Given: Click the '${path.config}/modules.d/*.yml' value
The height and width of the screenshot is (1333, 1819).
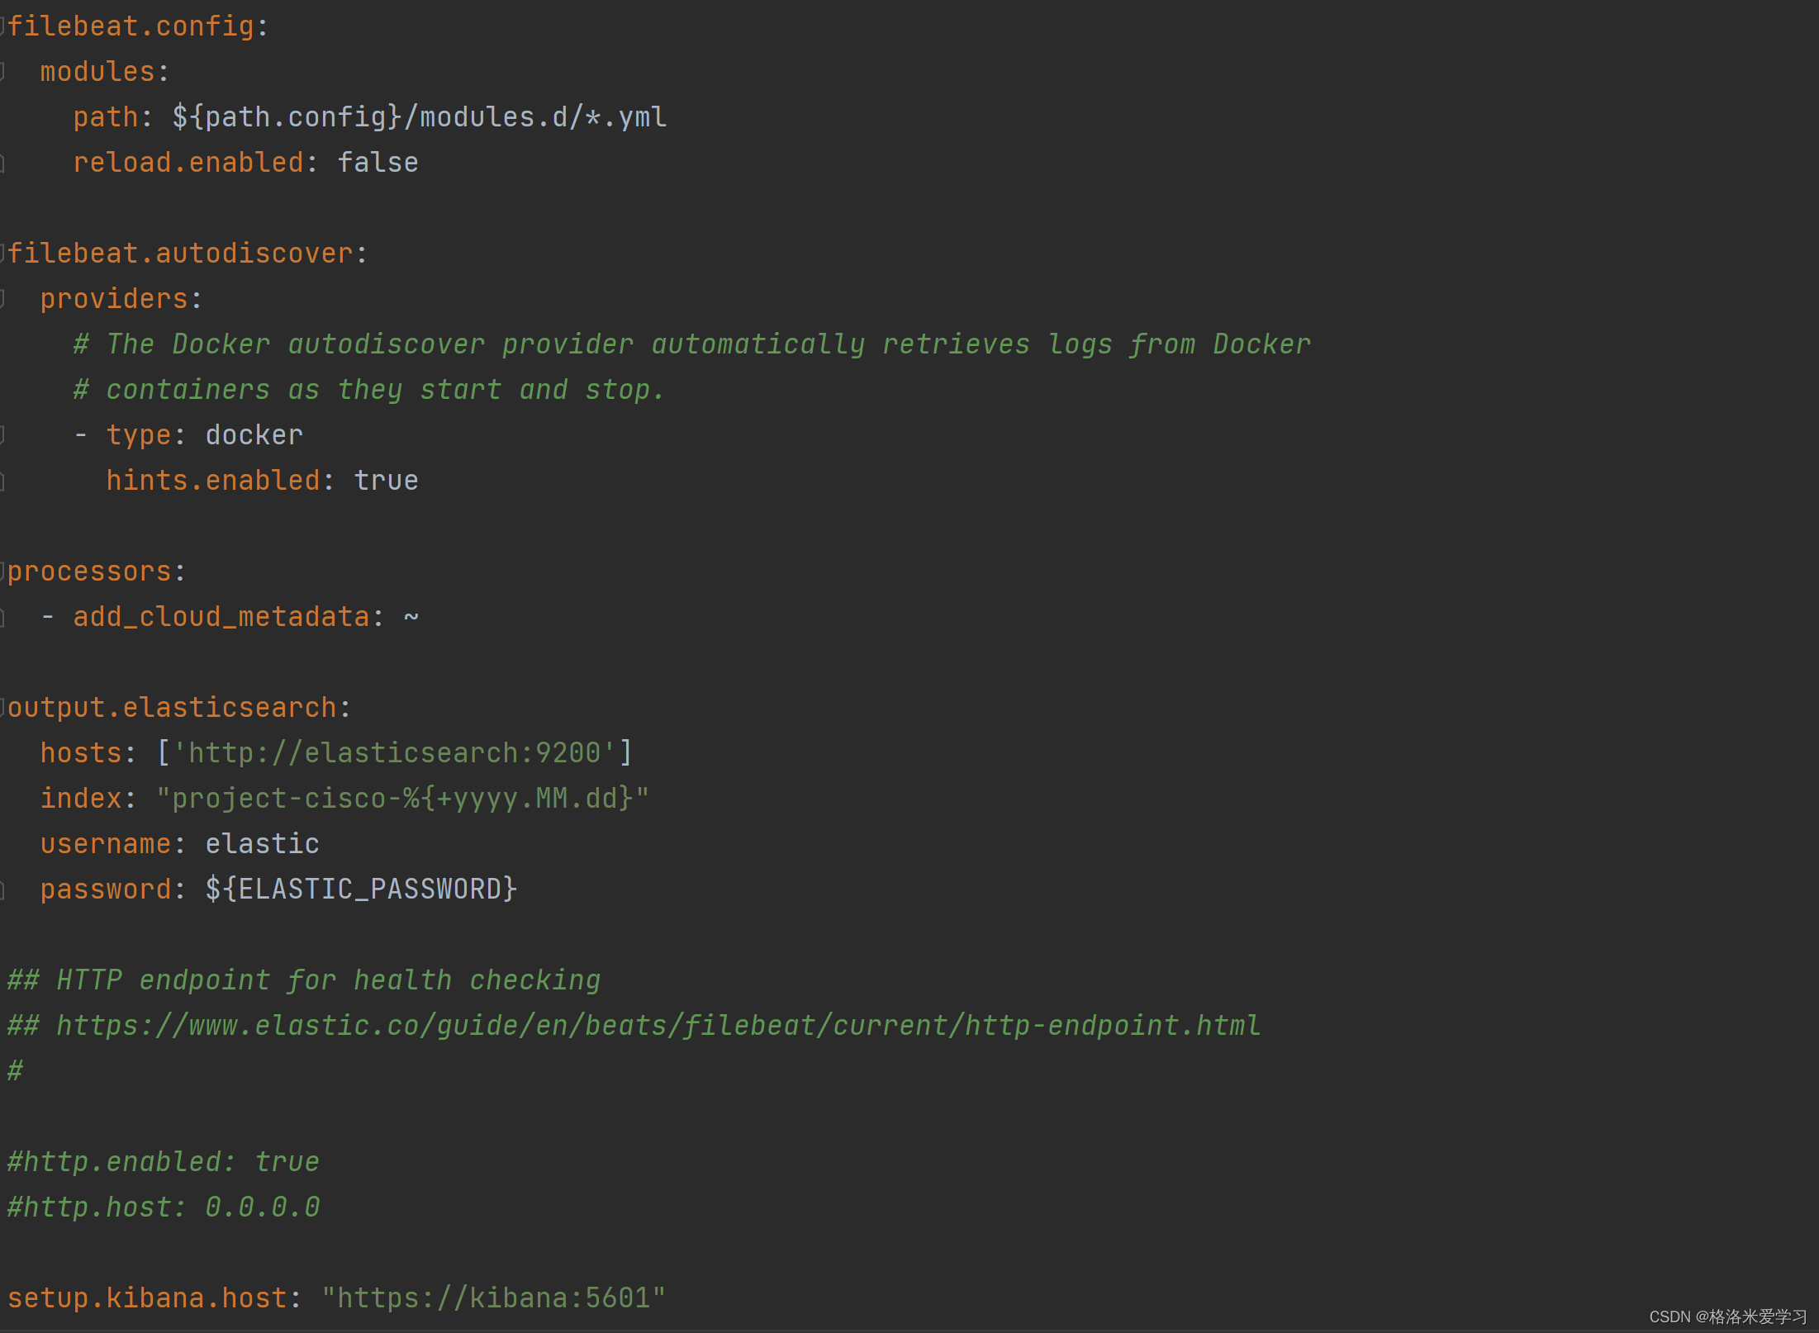Looking at the screenshot, I should [x=420, y=117].
